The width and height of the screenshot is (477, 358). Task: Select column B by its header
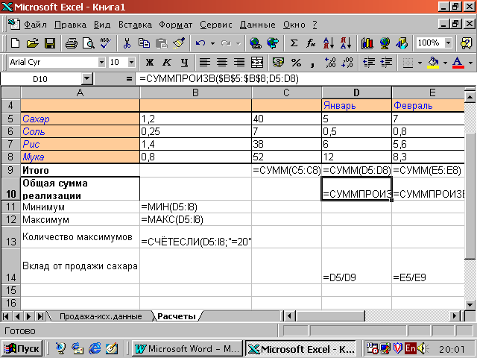tap(195, 92)
